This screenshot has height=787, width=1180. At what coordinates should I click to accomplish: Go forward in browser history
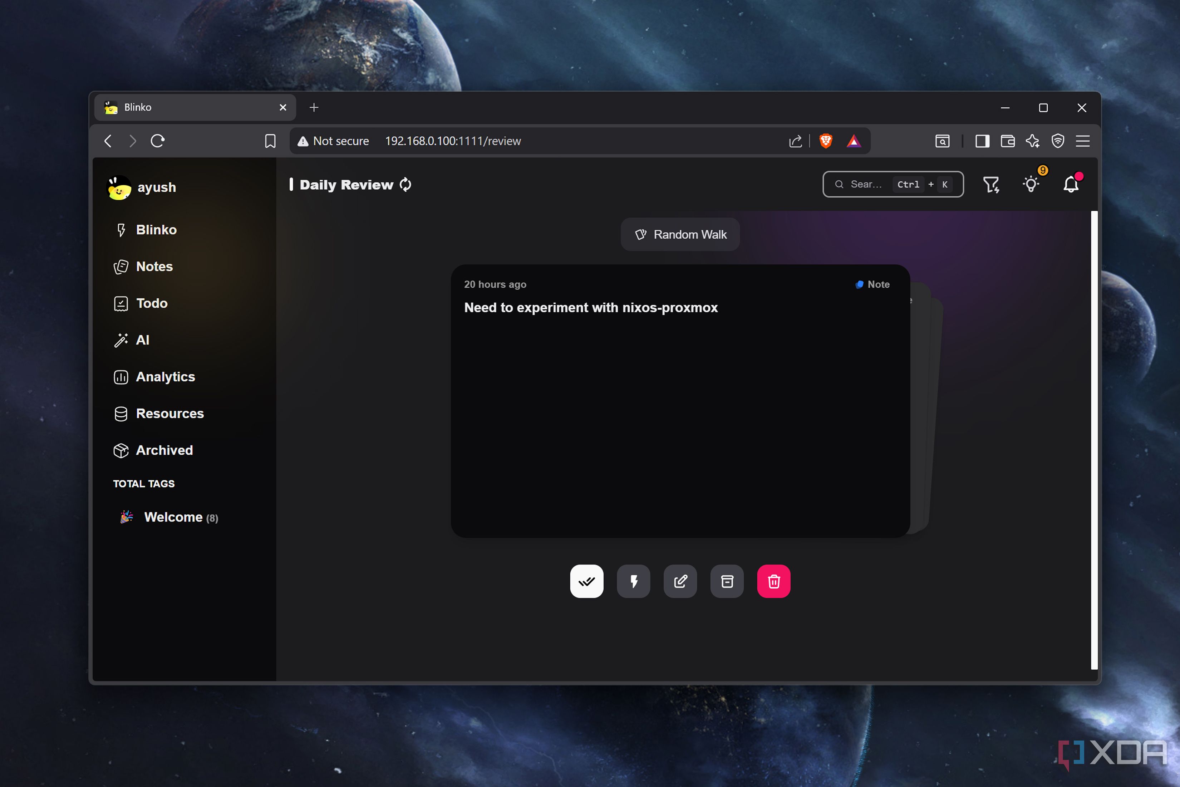pos(132,141)
